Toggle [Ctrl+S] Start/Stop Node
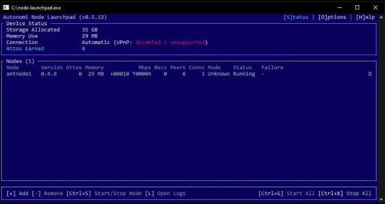The width and height of the screenshot is (385, 204). pyautogui.click(x=104, y=194)
